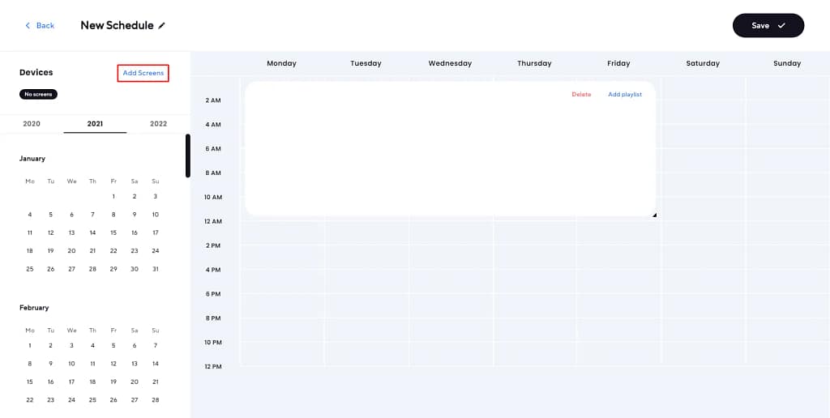Click the No screens badge
This screenshot has width=830, height=418.
[x=38, y=94]
